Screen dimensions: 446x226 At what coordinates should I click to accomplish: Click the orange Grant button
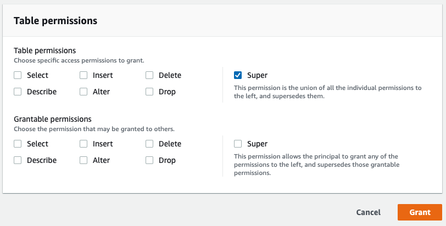point(420,212)
